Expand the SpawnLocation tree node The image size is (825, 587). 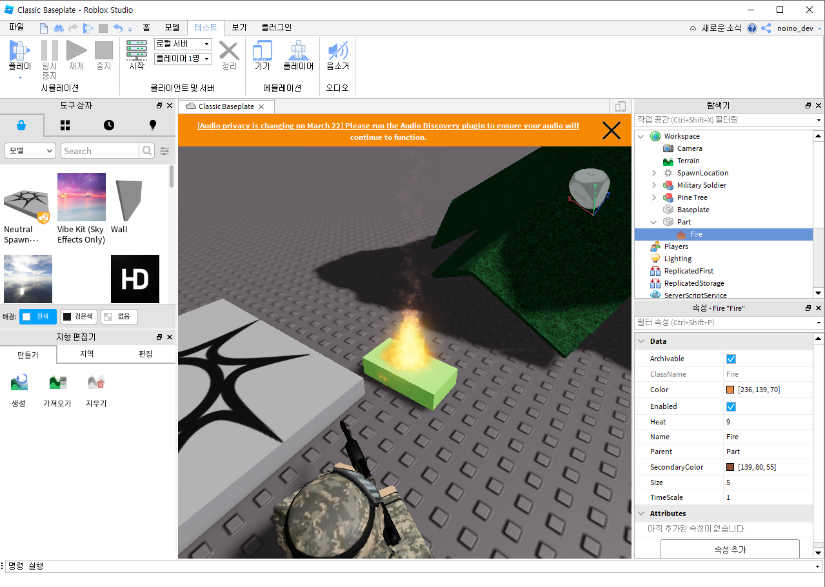click(653, 173)
